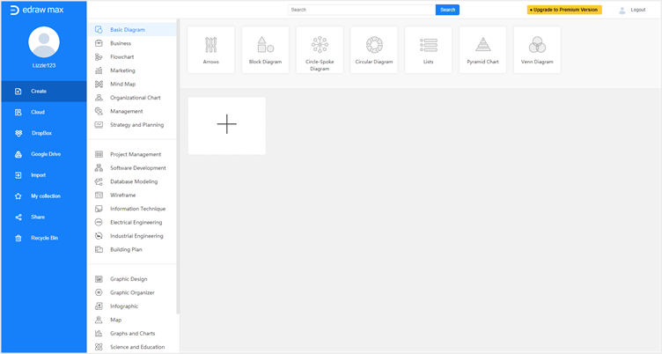Open the Graphs and Charts category
This screenshot has width=662, height=354.
pyautogui.click(x=132, y=333)
